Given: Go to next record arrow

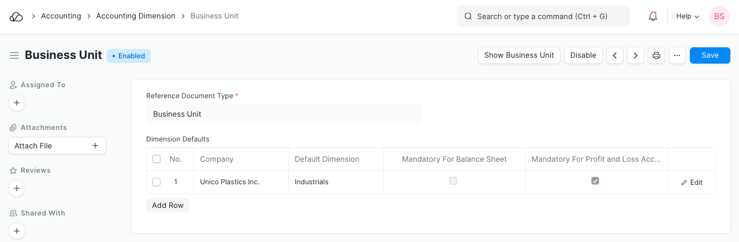Looking at the screenshot, I should 636,55.
